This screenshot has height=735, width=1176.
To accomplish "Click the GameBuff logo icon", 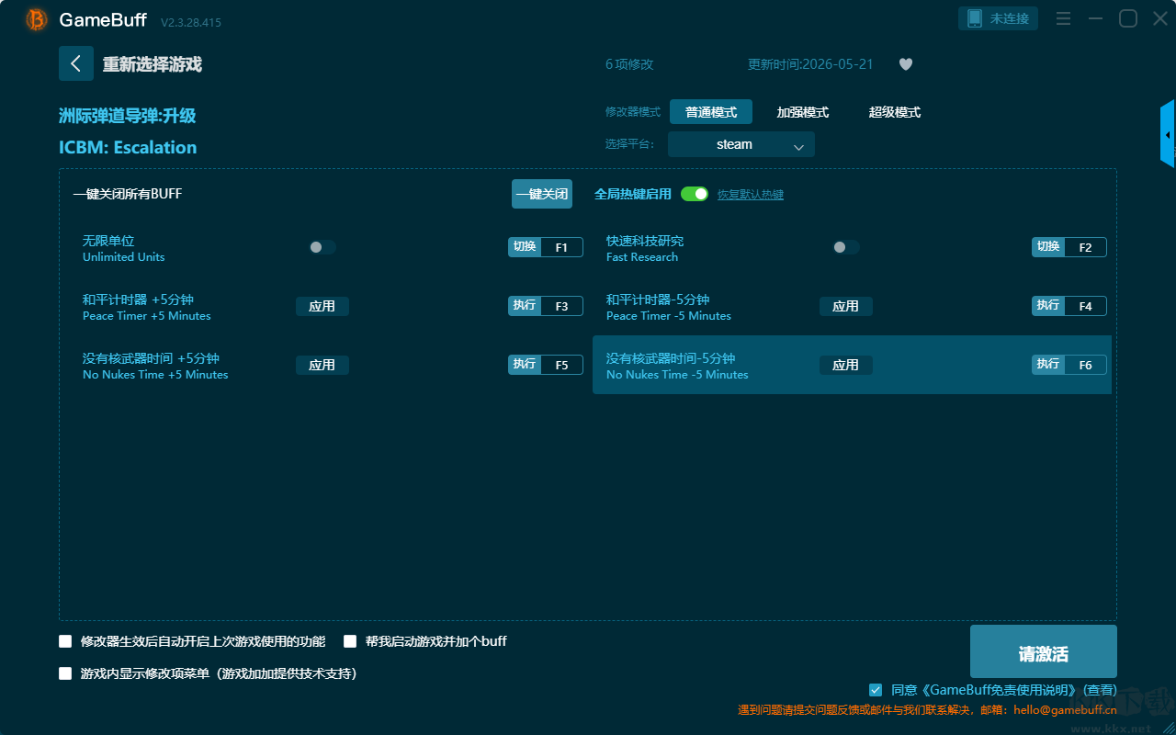I will 37,19.
